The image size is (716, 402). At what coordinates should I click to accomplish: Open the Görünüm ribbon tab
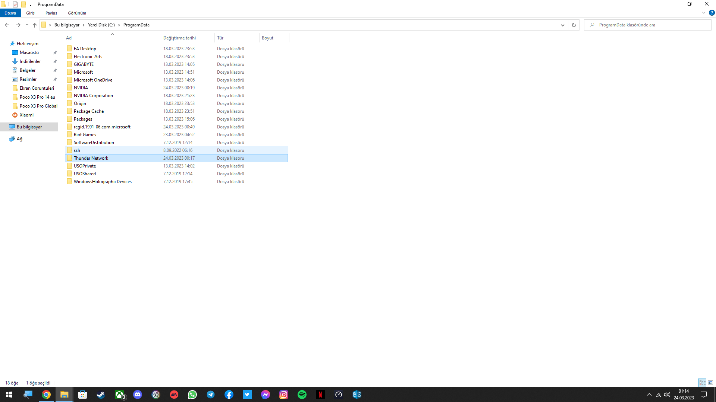(x=77, y=13)
